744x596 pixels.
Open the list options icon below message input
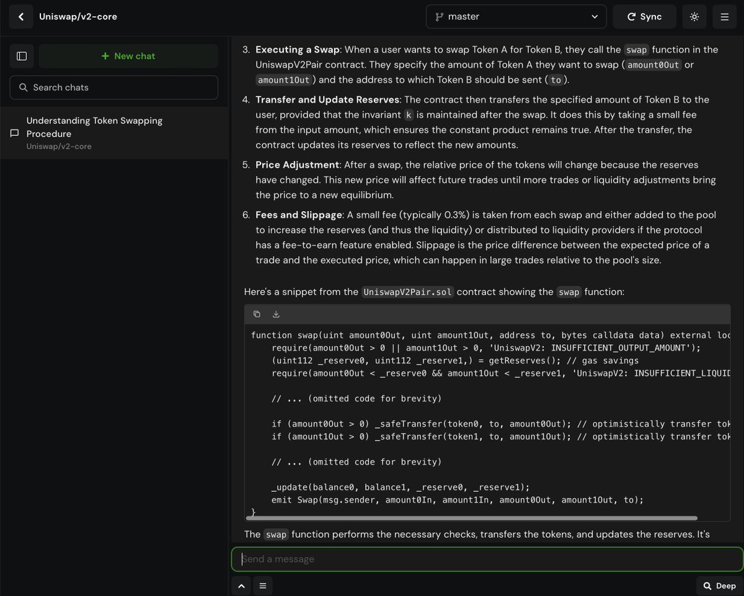coord(263,585)
